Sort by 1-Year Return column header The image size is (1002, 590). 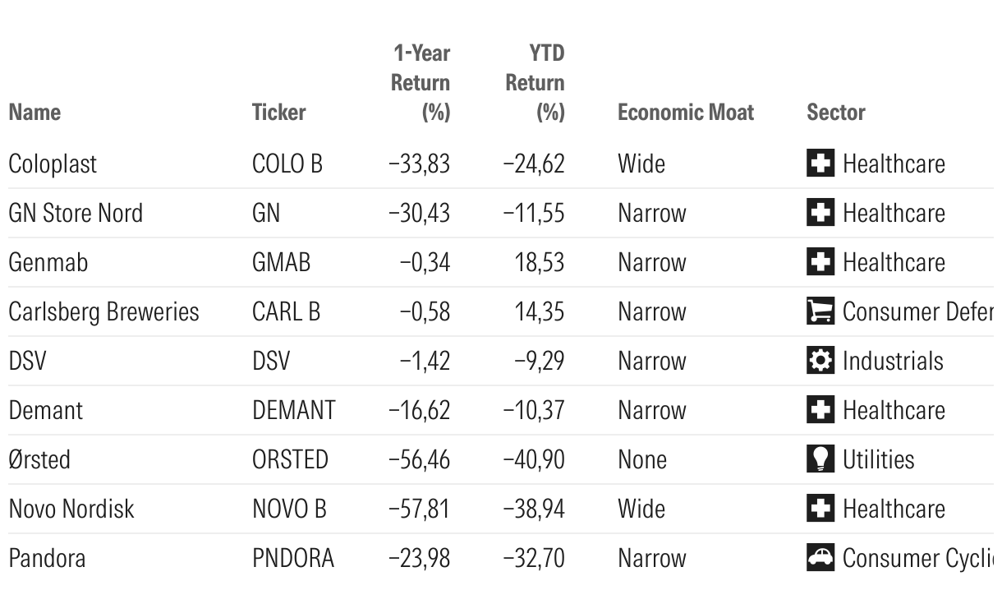point(421,82)
